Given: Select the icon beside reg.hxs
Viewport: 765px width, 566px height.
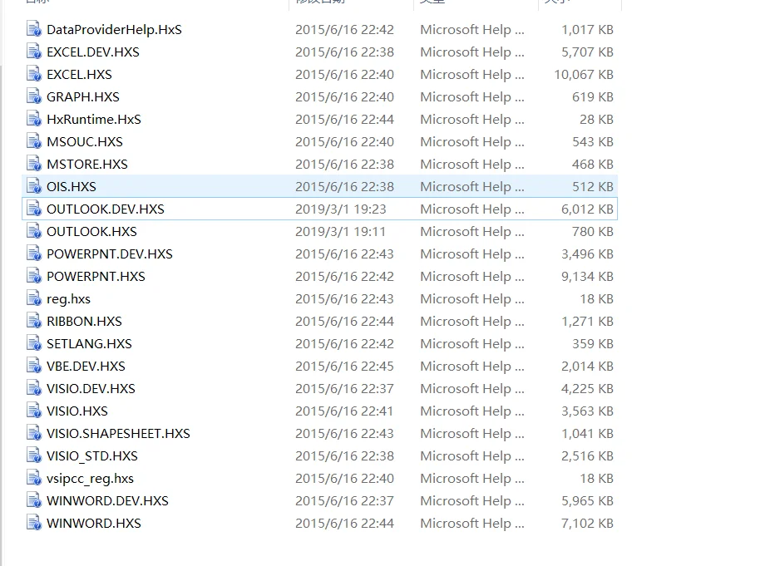Looking at the screenshot, I should click(33, 298).
